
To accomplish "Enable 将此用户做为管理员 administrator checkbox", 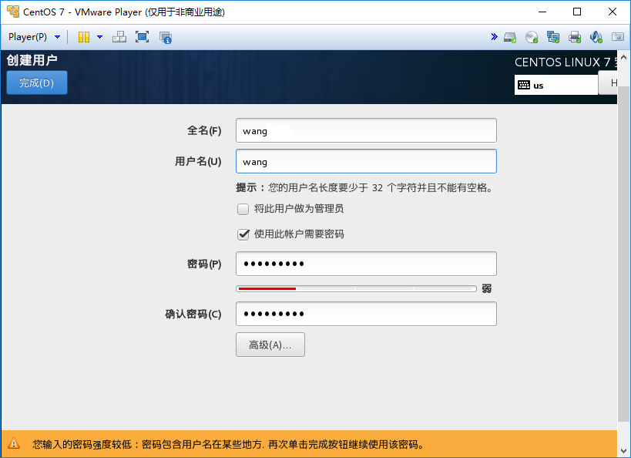I will click(243, 209).
